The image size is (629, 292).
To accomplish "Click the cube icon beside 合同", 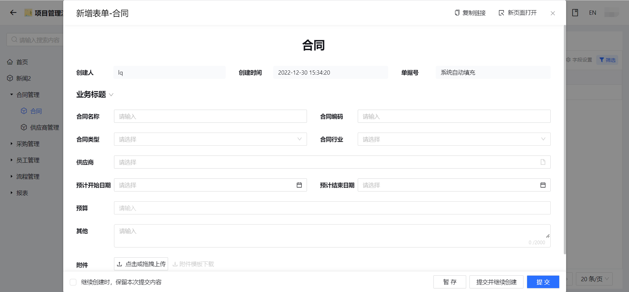I will coord(24,111).
